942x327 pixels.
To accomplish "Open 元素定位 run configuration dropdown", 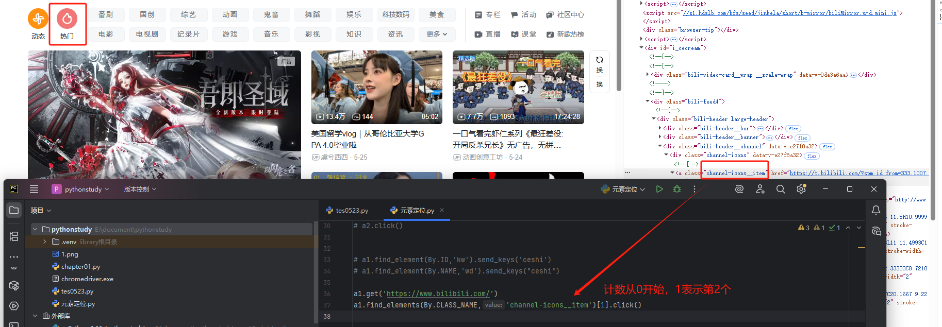I will pyautogui.click(x=623, y=189).
